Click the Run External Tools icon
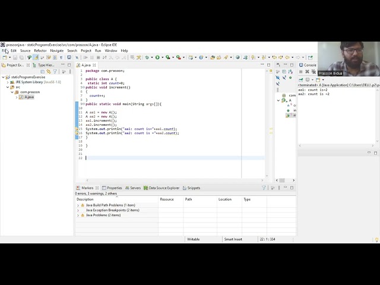Screen dimensions: 380x285 tap(178, 58)
